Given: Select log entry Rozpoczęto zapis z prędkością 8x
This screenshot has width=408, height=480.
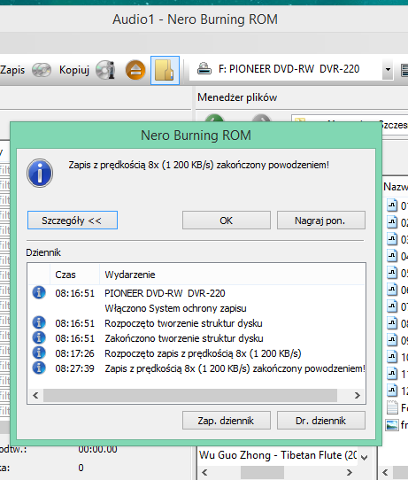Looking at the screenshot, I should 196,353.
